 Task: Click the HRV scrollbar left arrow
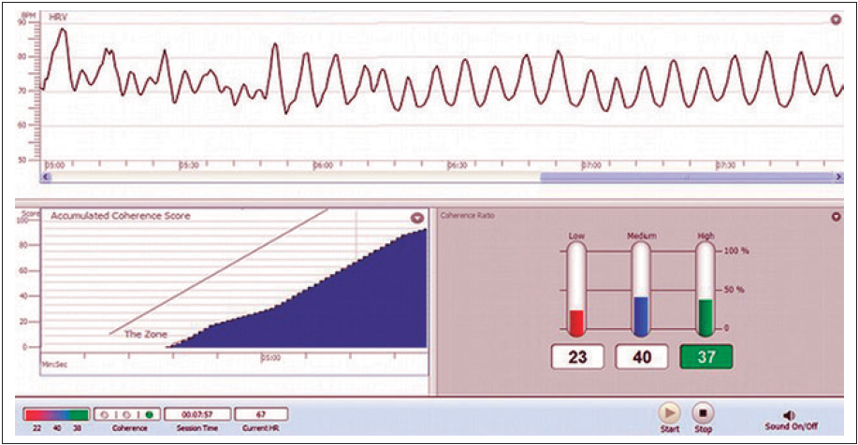click(46, 176)
